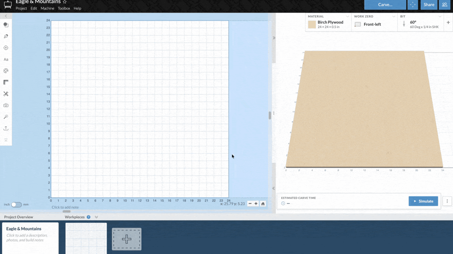Open simulate more options menu
This screenshot has height=254, width=453.
tap(447, 201)
